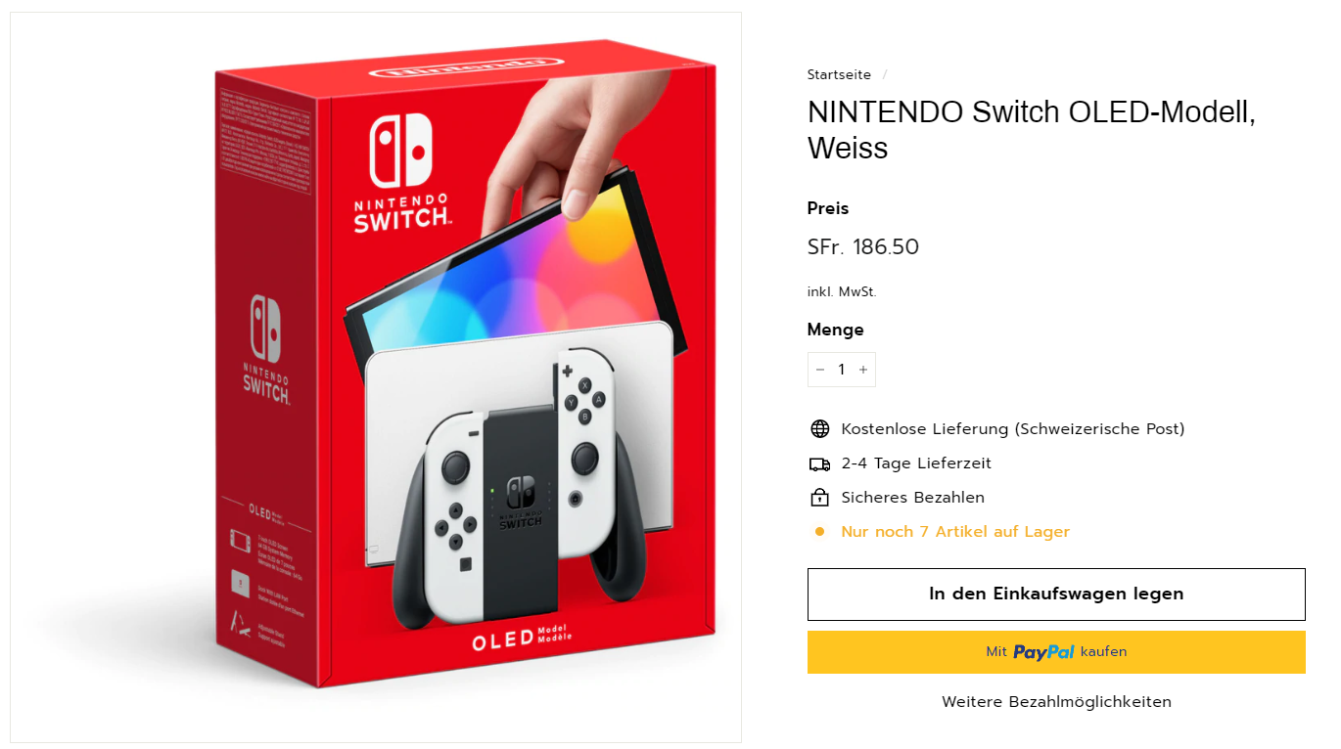
Task: Increase quantity with the plus button
Action: pyautogui.click(x=863, y=370)
